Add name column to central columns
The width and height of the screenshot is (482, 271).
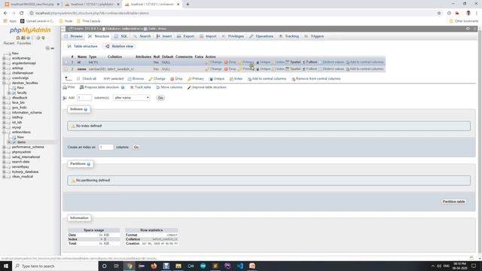pos(365,69)
